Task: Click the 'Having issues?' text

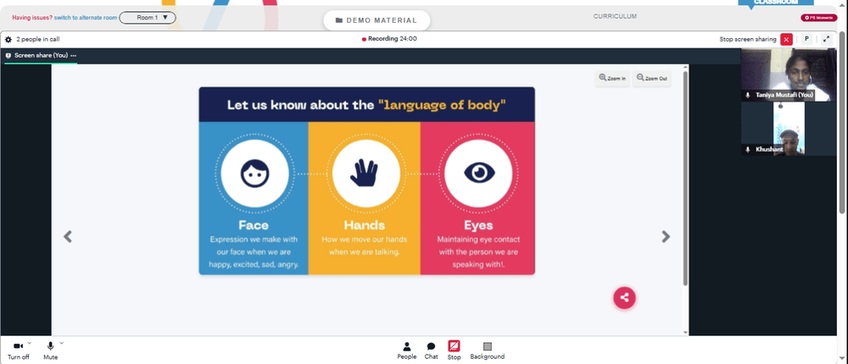Action: (32, 18)
